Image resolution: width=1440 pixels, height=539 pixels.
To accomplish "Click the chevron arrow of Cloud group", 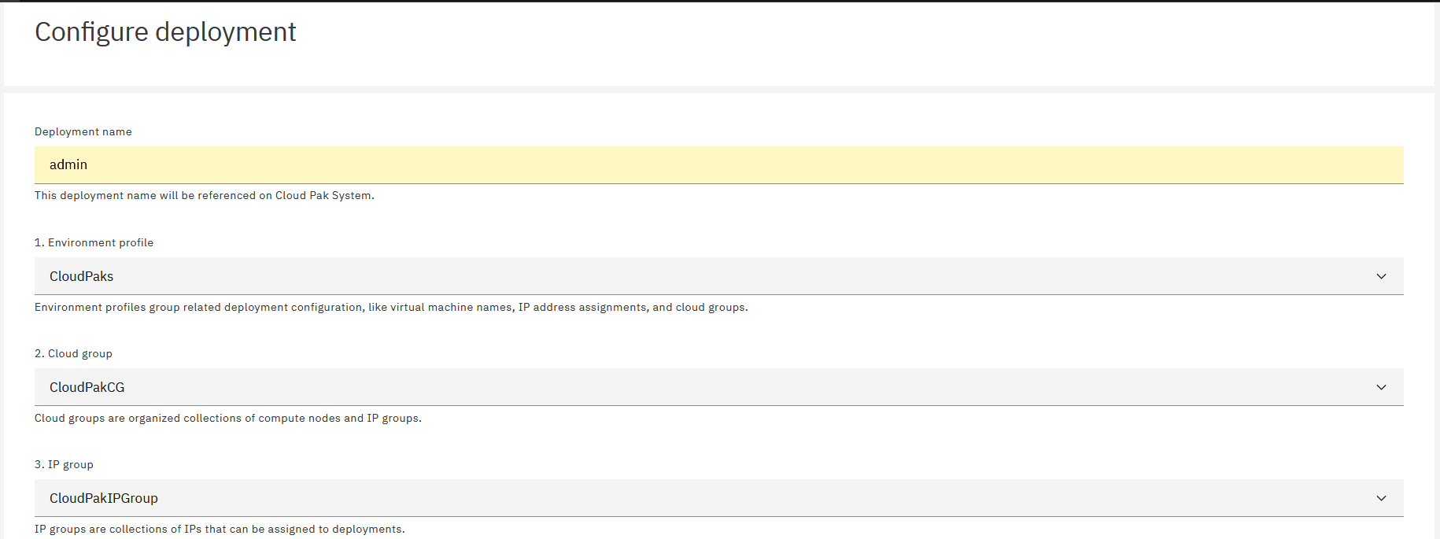I will [x=1381, y=387].
